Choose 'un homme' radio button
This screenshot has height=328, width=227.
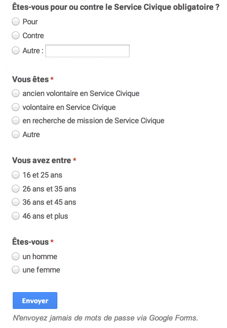tap(16, 257)
